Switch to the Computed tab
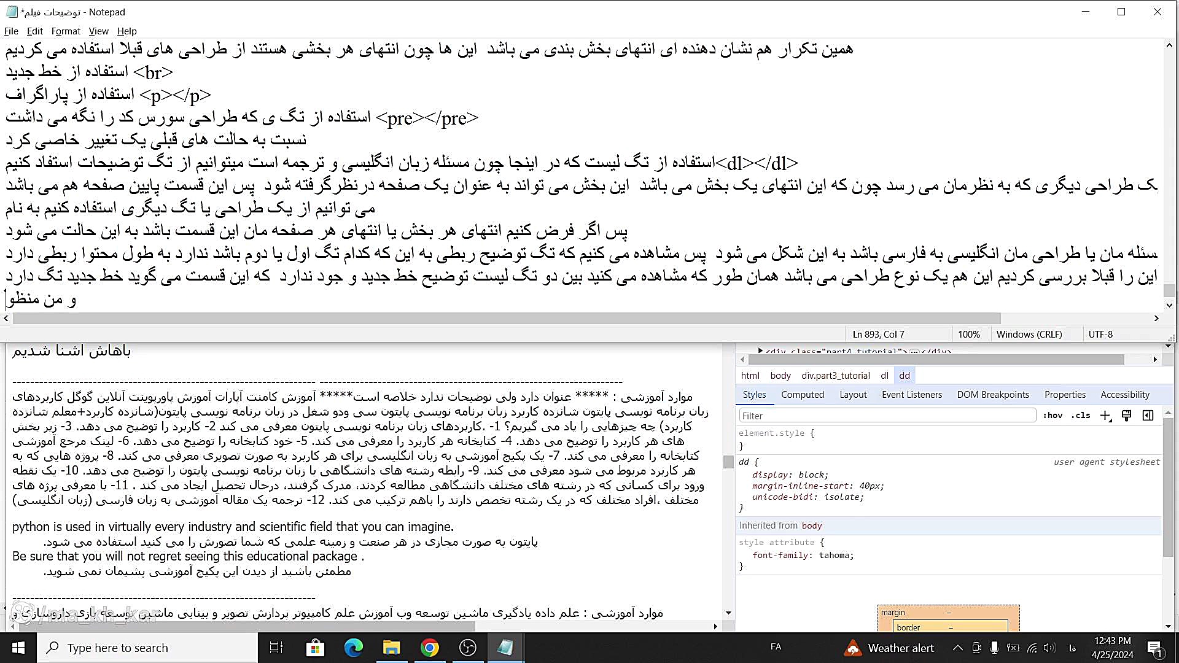This screenshot has height=663, width=1179. (x=803, y=395)
